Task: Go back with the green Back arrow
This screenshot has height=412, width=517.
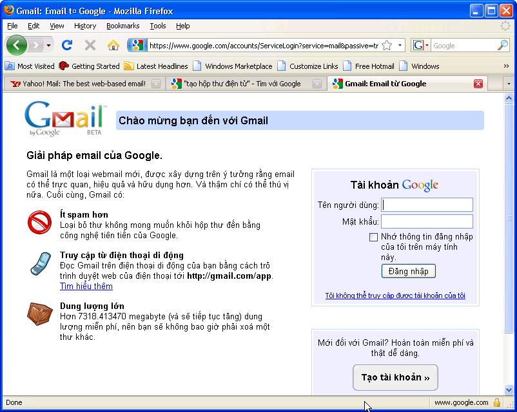Action: click(x=16, y=45)
